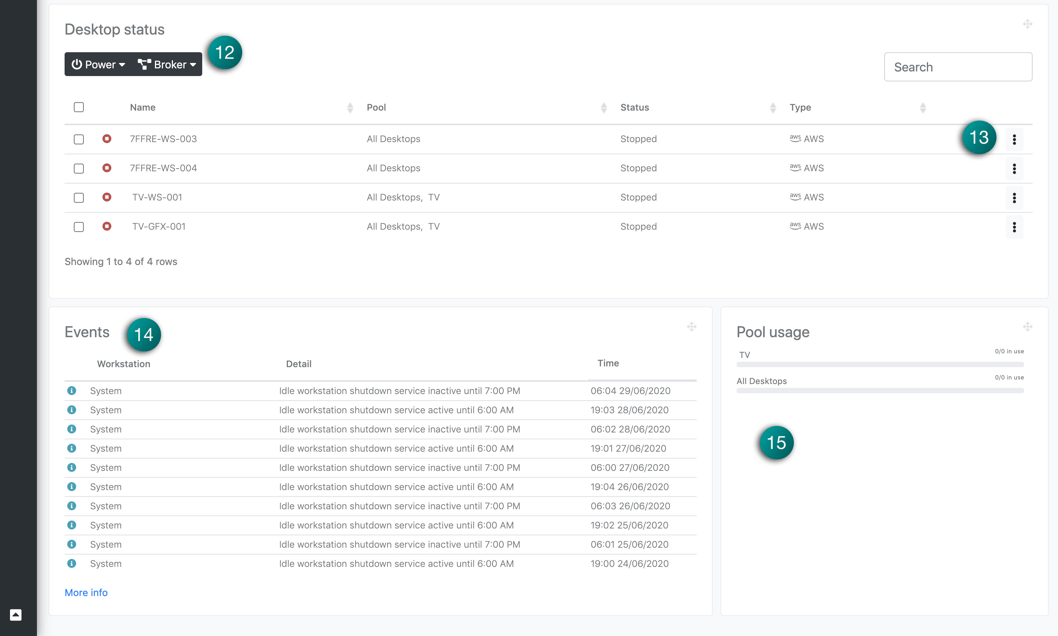Open three-dot menu for TV-GFX-001 row
Viewport: 1058px width, 636px height.
pyautogui.click(x=1014, y=227)
